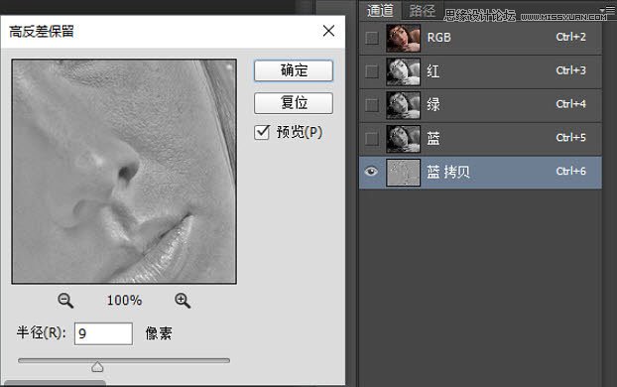Click the Ctrl+2 shortcut label

571,37
